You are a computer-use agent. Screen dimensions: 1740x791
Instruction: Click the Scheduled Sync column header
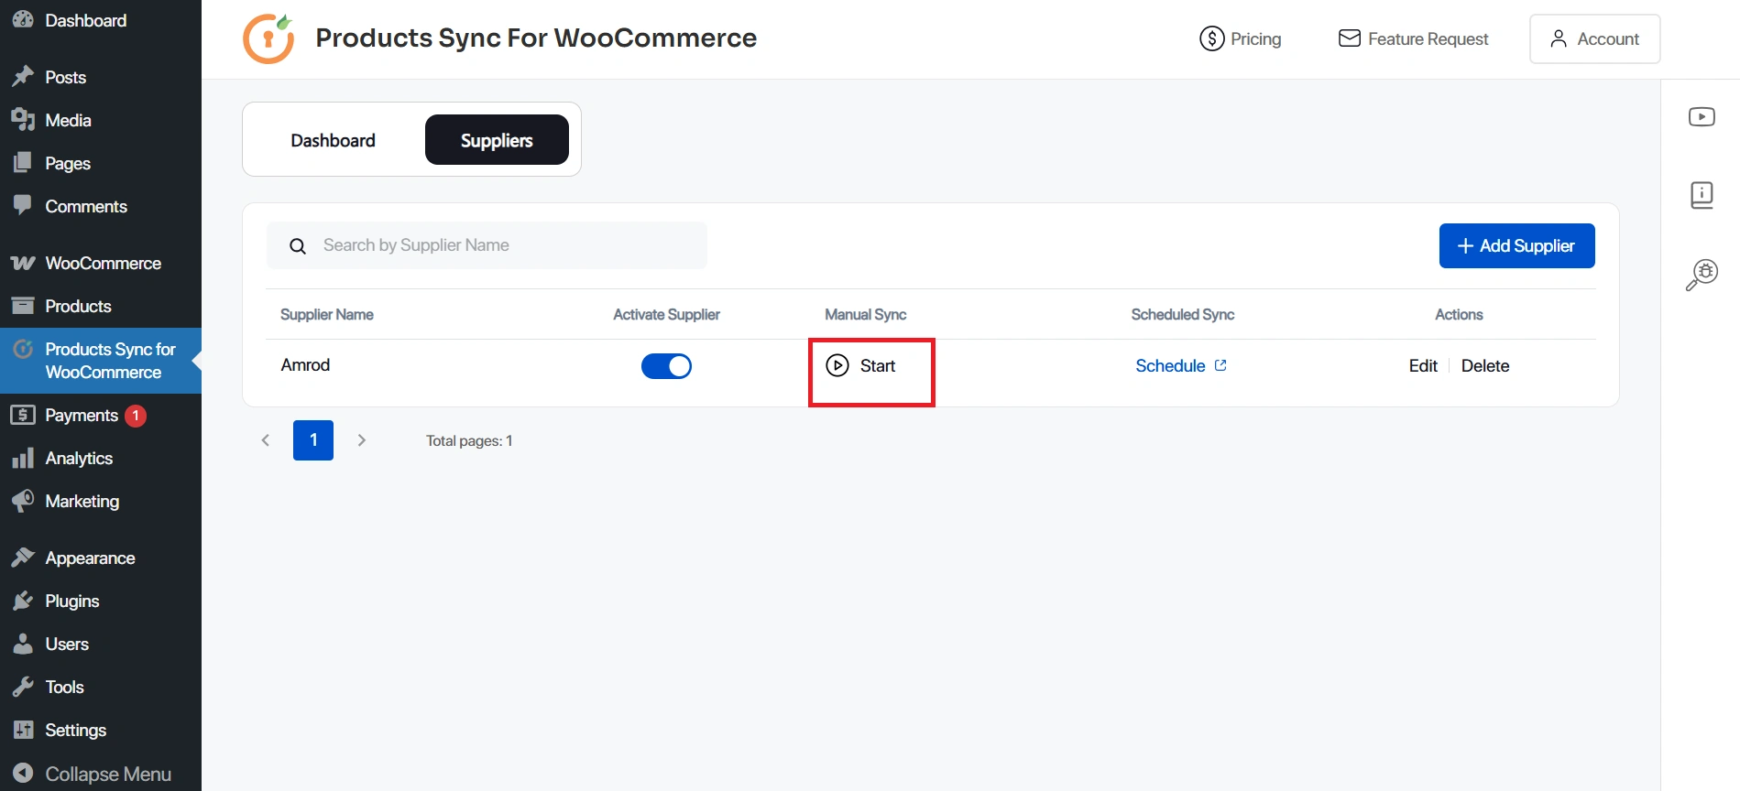(x=1183, y=314)
